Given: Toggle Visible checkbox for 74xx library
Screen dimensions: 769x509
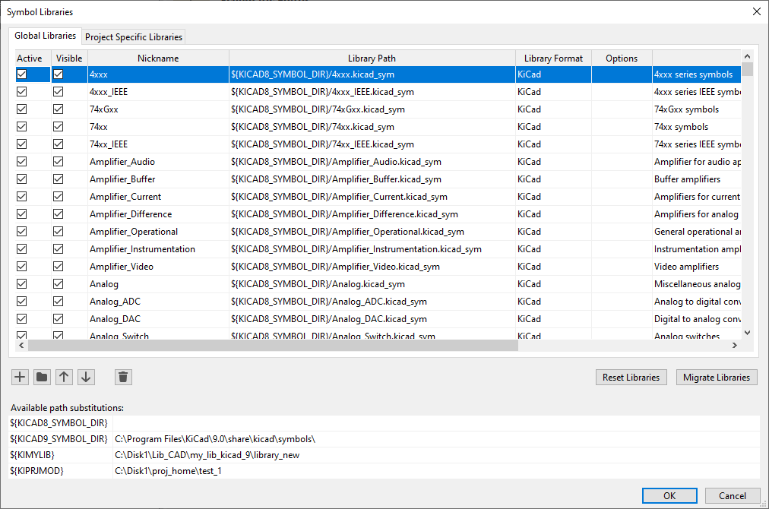Looking at the screenshot, I should point(58,127).
